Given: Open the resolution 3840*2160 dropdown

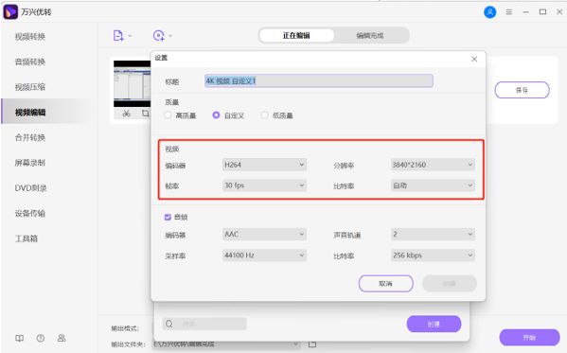Looking at the screenshot, I should coord(433,165).
